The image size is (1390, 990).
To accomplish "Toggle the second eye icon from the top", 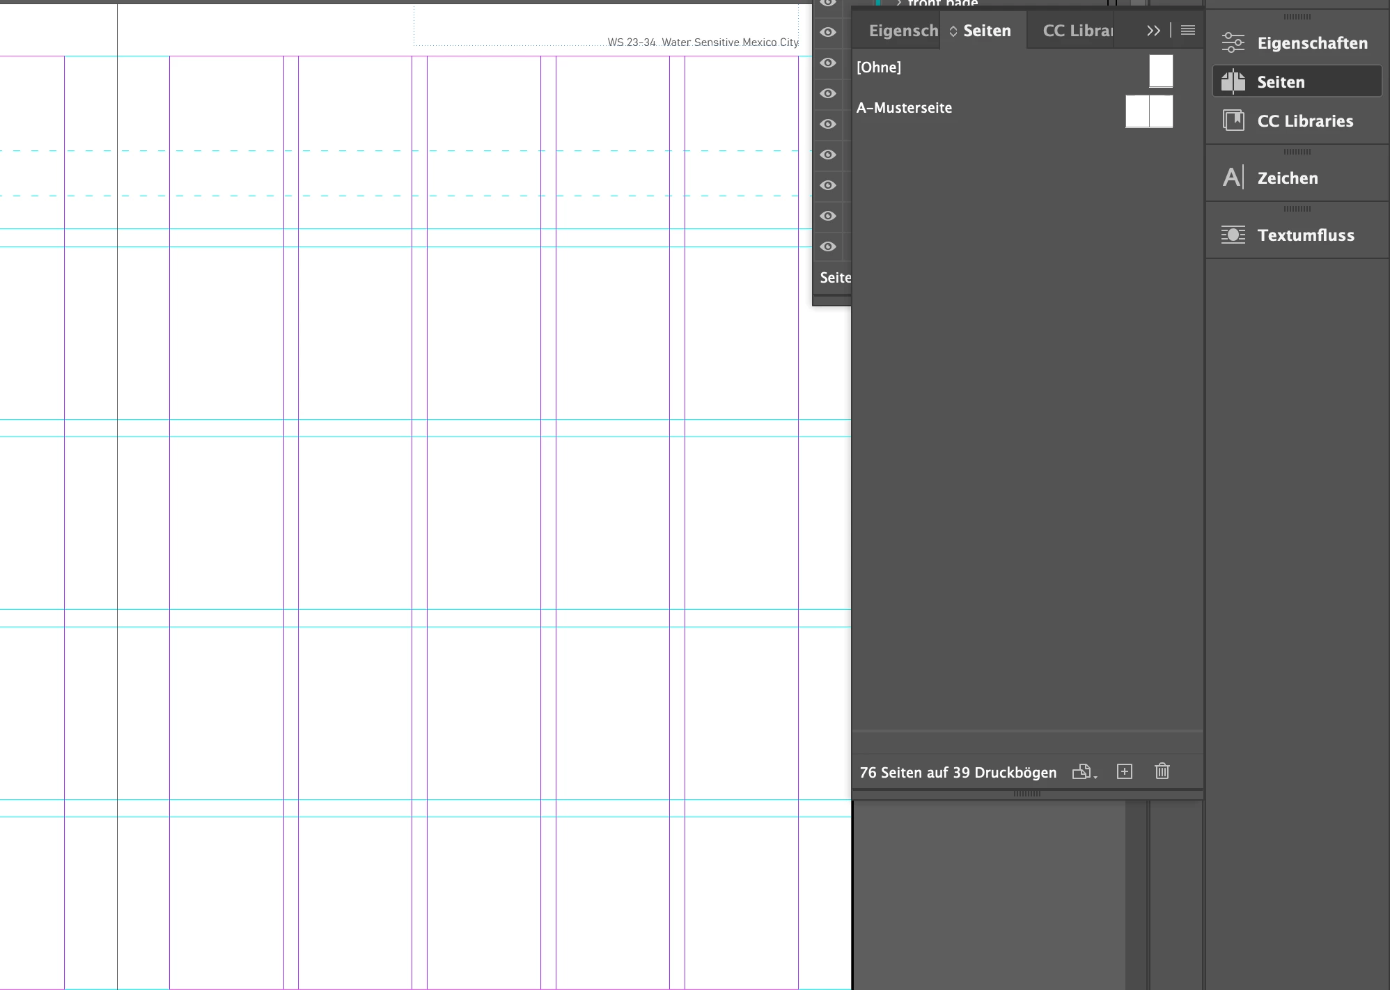I will tap(828, 32).
